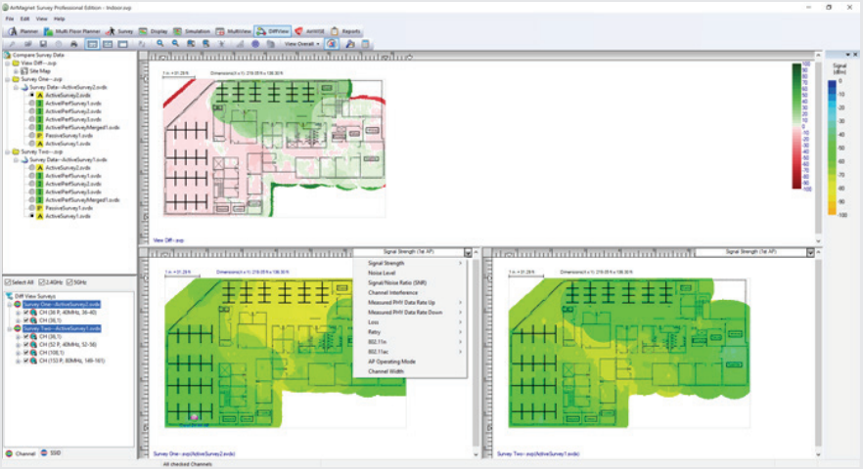Image resolution: width=863 pixels, height=469 pixels.
Task: Open the Reports view
Action: click(x=346, y=31)
